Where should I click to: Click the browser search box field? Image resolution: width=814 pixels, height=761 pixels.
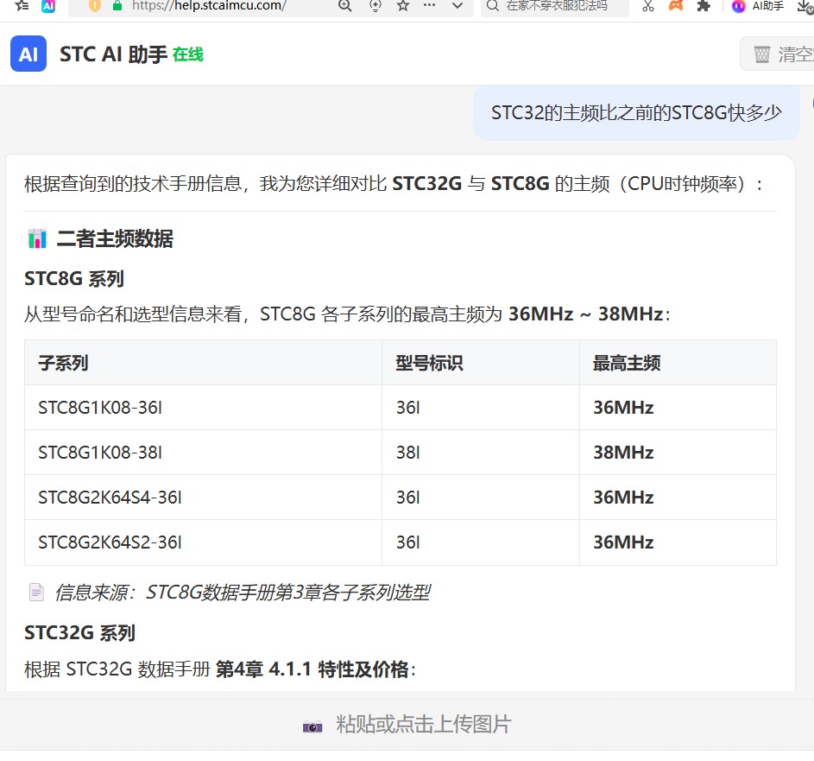pos(554,6)
